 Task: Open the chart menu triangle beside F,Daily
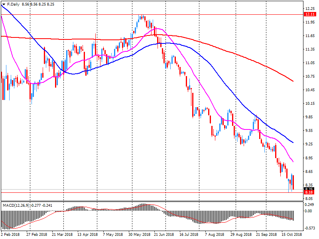point(4,4)
